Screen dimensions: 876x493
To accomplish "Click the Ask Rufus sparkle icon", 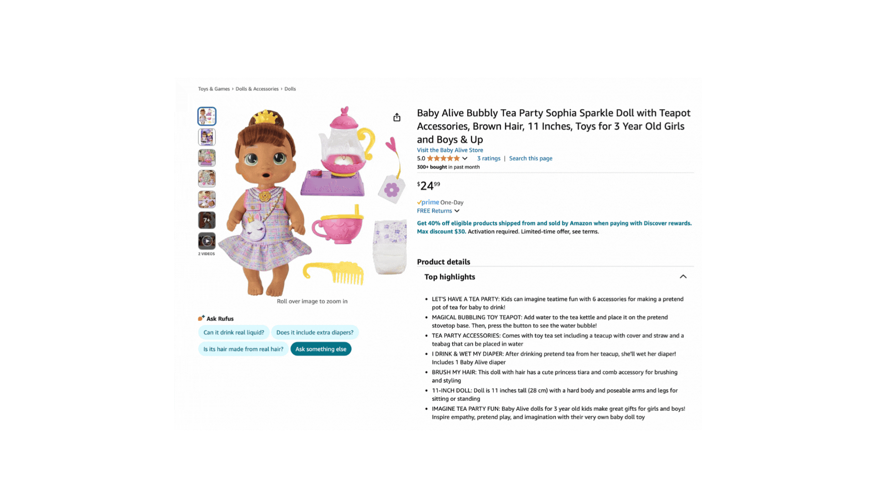I will [x=201, y=318].
